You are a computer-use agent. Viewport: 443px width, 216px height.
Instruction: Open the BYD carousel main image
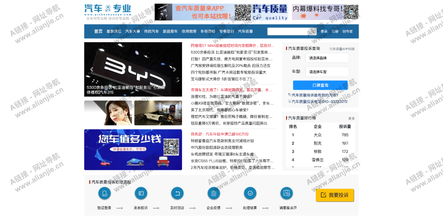[x=133, y=69]
